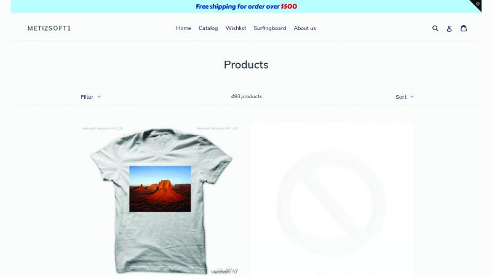Click the desert photo on the t-shirt
This screenshot has width=492, height=276.
click(160, 189)
